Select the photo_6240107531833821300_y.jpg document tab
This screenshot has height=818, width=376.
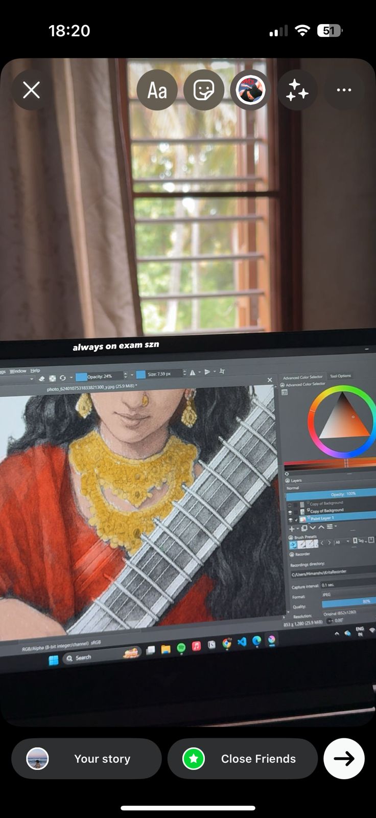pyautogui.click(x=92, y=388)
